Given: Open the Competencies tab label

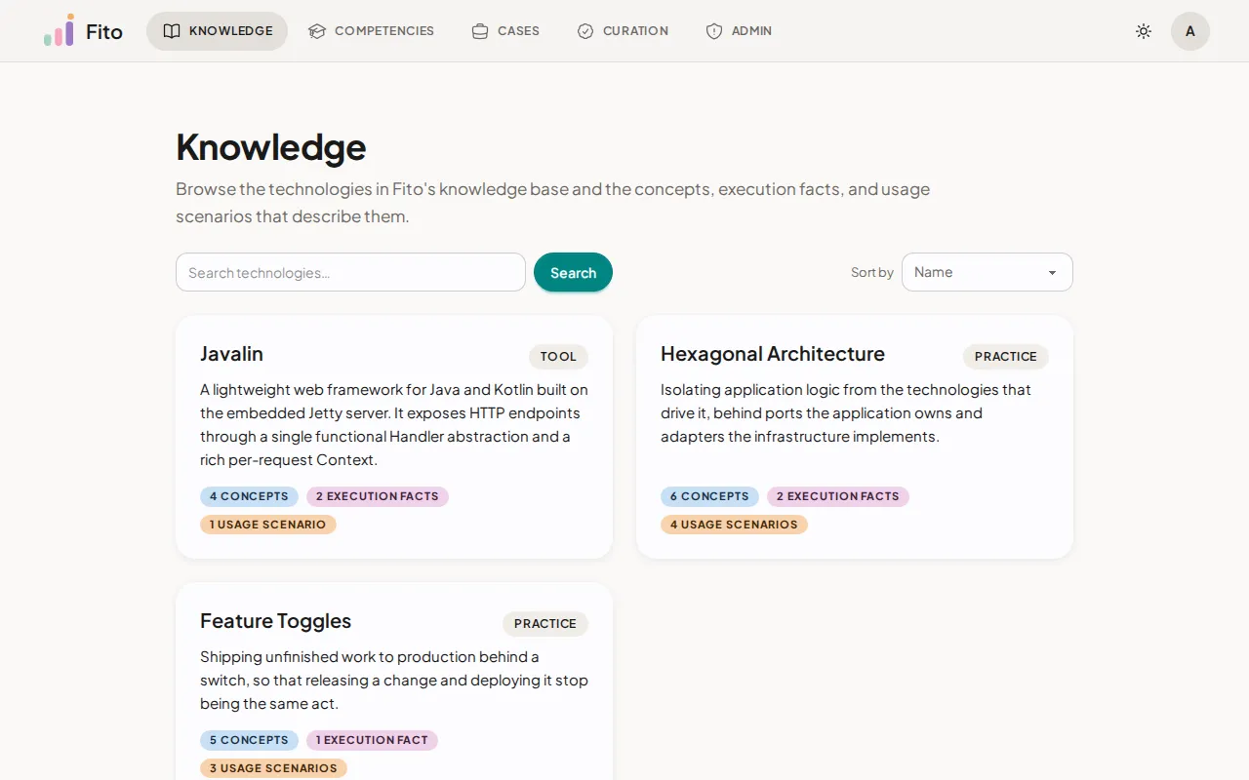Looking at the screenshot, I should click(384, 31).
